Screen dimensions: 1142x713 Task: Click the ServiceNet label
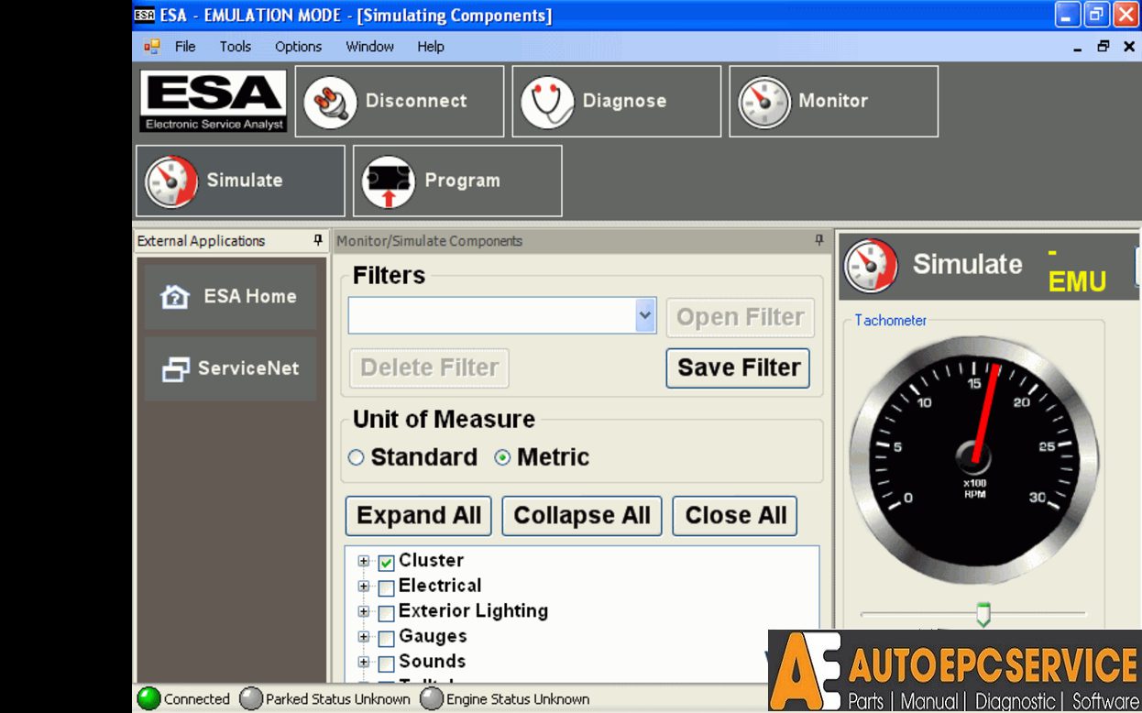(x=248, y=368)
